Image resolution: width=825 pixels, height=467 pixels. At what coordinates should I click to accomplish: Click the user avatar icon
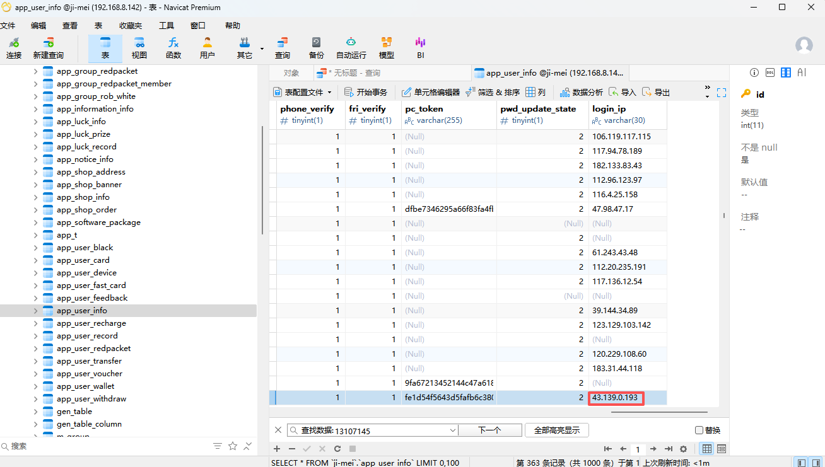(x=804, y=45)
